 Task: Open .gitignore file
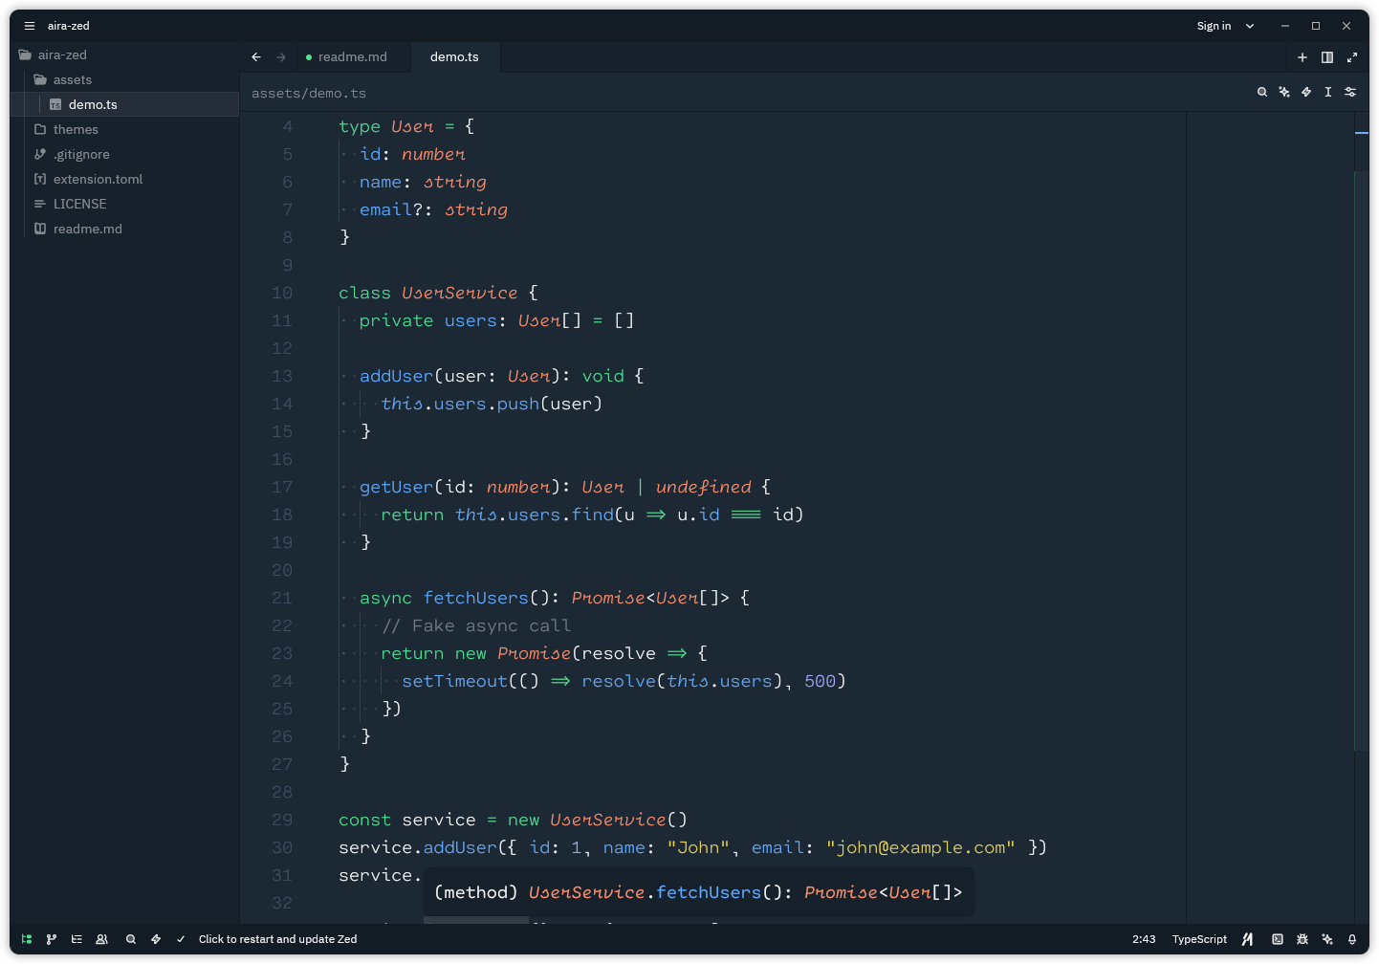pos(124,154)
